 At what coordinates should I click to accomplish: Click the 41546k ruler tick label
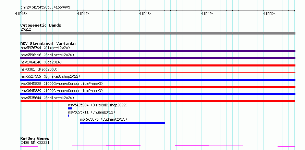coord(21,14)
